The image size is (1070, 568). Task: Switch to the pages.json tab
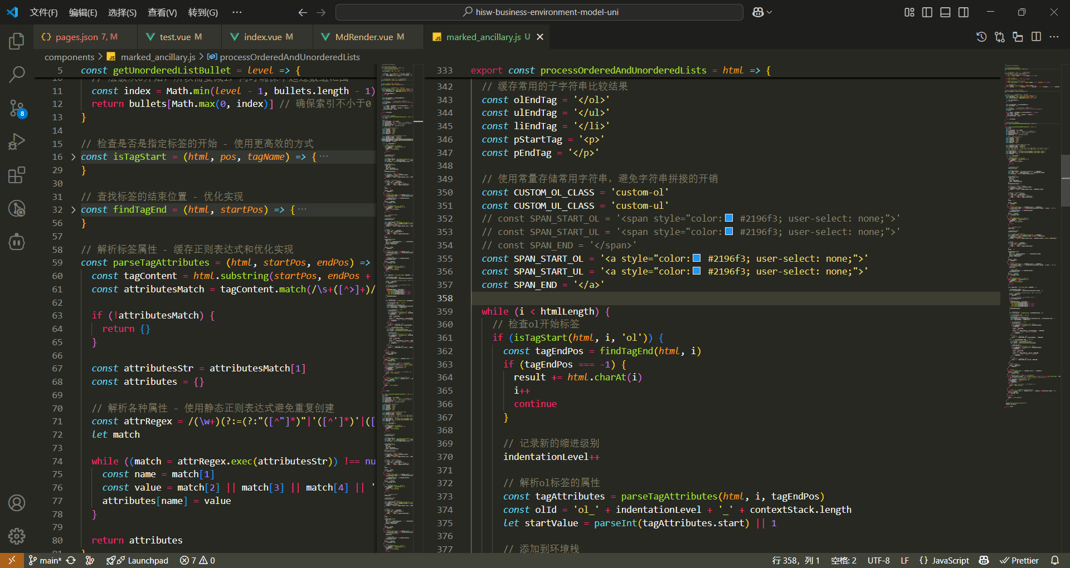point(86,37)
